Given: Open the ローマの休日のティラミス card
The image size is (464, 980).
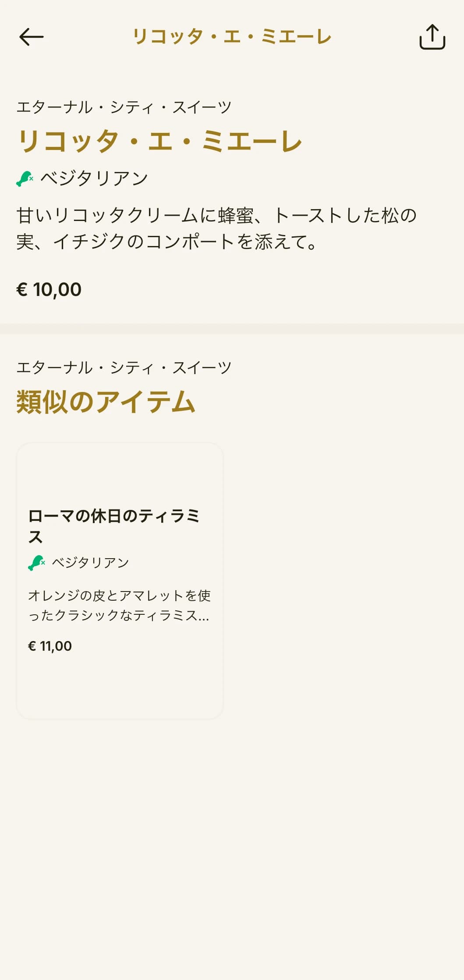Looking at the screenshot, I should (x=120, y=581).
